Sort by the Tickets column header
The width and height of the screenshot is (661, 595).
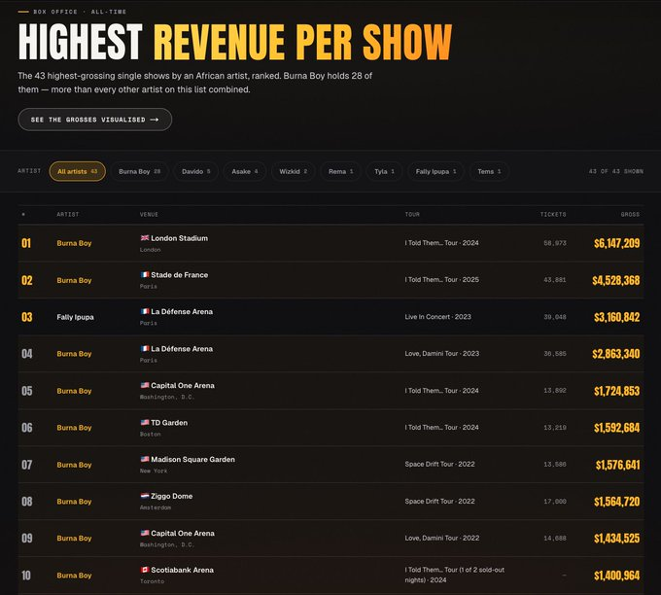[553, 214]
